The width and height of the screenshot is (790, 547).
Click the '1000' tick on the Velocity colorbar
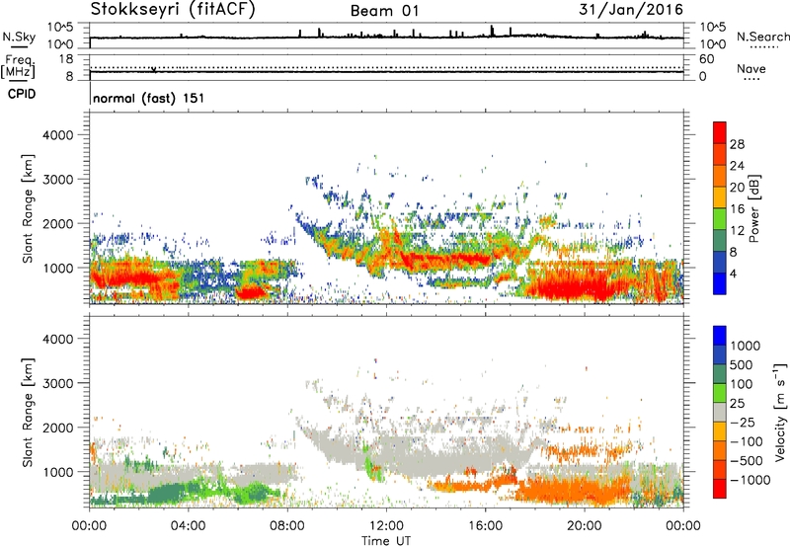(745, 346)
